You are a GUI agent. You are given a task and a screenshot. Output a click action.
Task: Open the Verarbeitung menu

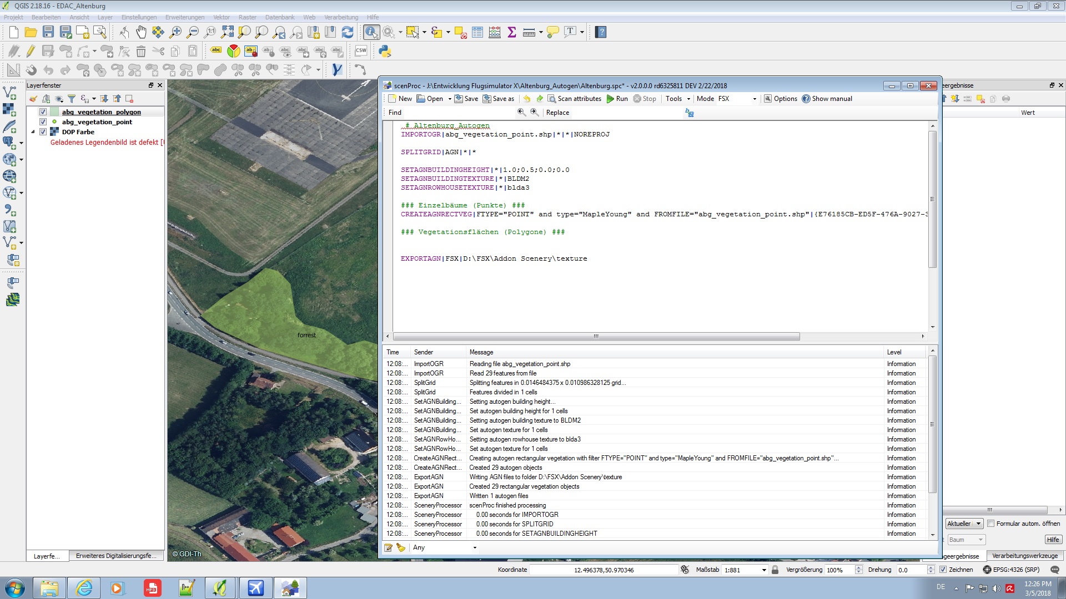pyautogui.click(x=341, y=17)
